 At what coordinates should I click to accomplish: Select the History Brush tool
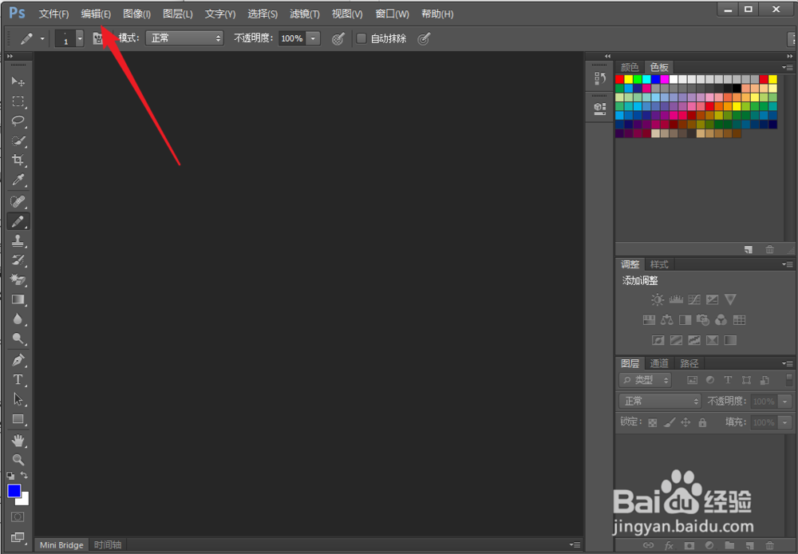coord(18,260)
